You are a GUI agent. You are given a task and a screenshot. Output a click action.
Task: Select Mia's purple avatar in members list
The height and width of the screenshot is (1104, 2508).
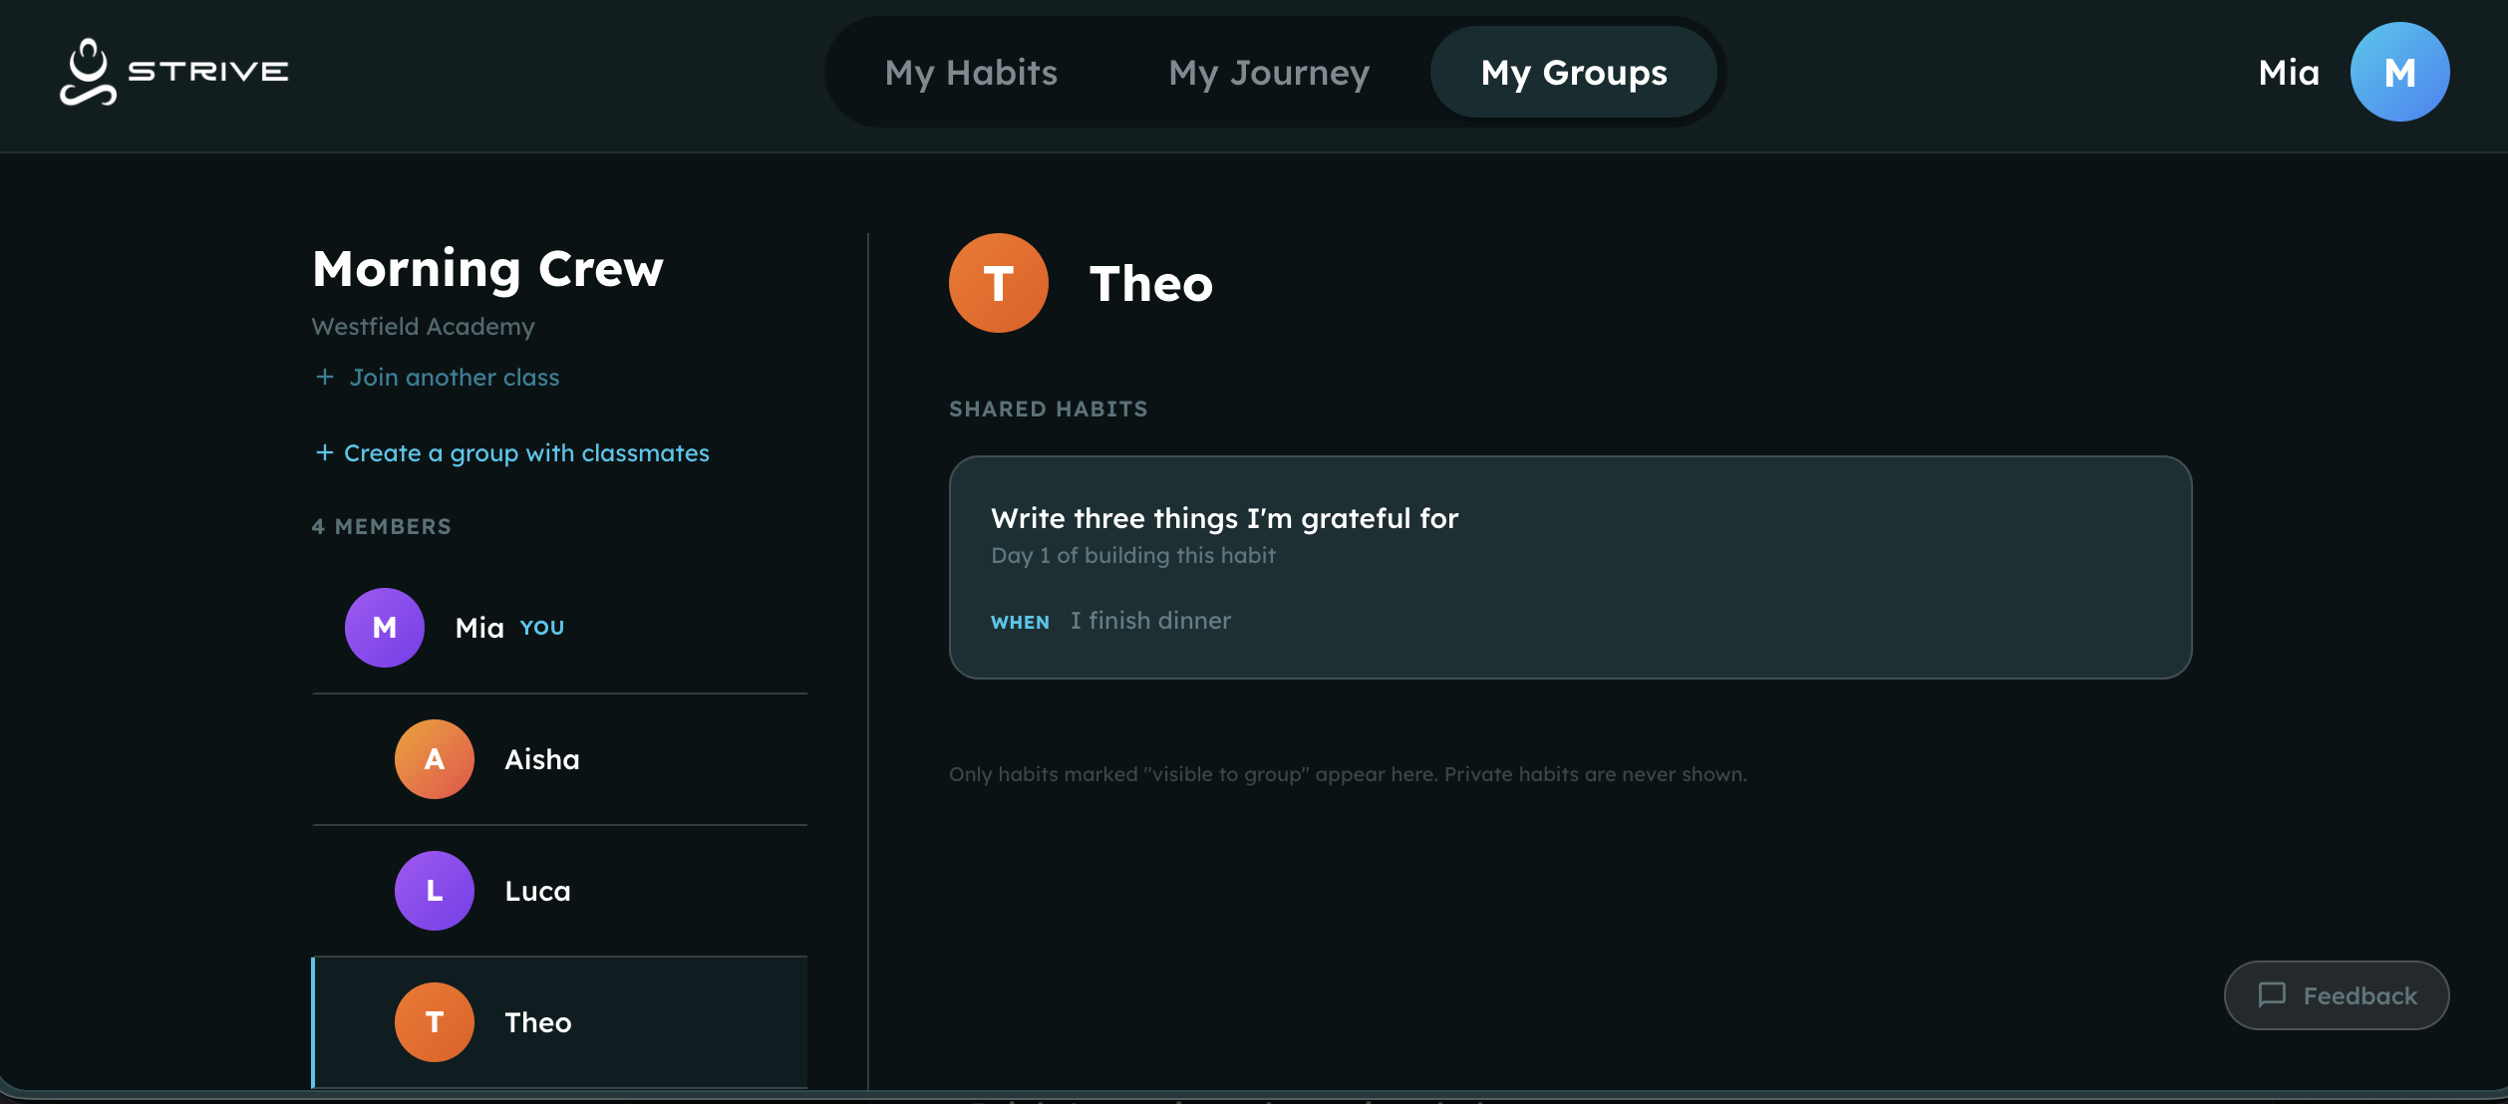click(x=385, y=628)
